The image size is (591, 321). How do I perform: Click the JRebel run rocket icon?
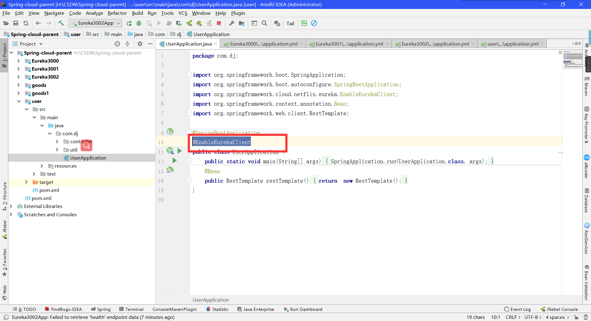pos(189,23)
